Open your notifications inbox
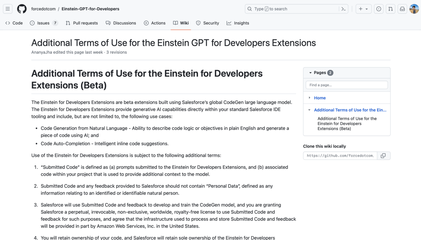421x240 pixels. coord(402,9)
